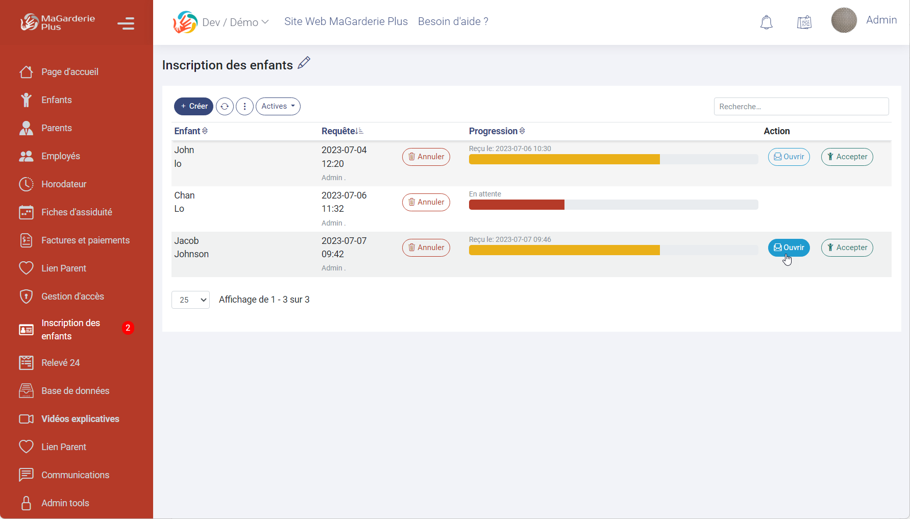Click the Recherche search field
This screenshot has width=910, height=519.
801,107
